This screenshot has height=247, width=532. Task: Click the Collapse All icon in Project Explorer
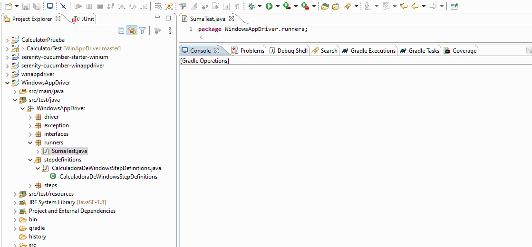tap(121, 30)
